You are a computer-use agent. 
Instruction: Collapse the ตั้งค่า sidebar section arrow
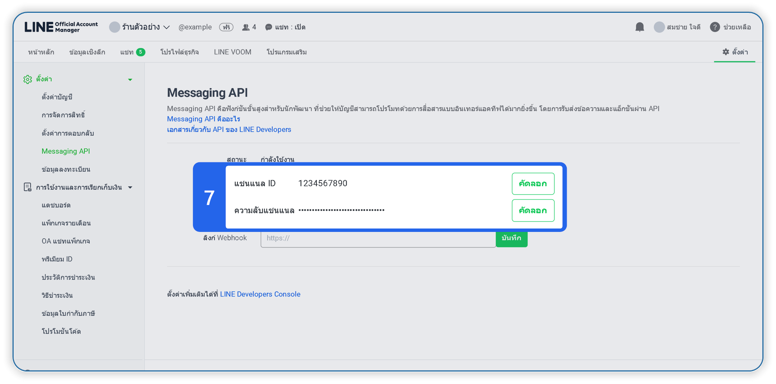[x=130, y=79]
